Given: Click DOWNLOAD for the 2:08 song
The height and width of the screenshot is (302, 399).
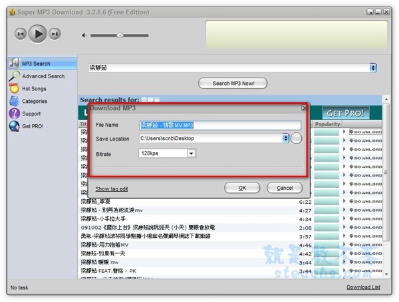Looking at the screenshot, I should [365, 227].
